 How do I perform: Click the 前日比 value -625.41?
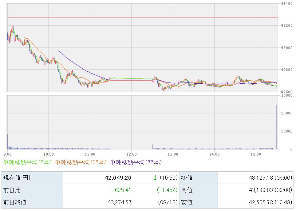click(x=121, y=190)
